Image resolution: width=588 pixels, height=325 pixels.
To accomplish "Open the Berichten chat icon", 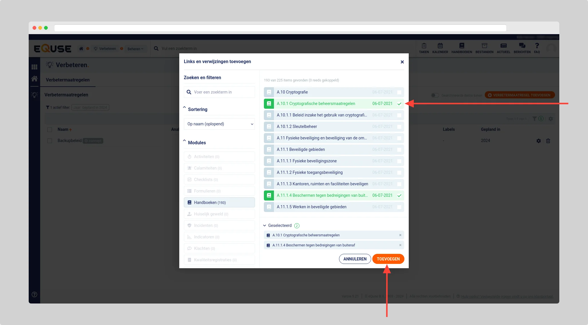I will point(522,46).
